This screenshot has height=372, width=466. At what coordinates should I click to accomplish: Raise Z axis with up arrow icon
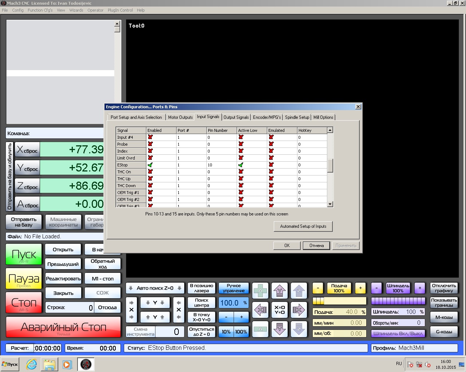[x=299, y=290]
